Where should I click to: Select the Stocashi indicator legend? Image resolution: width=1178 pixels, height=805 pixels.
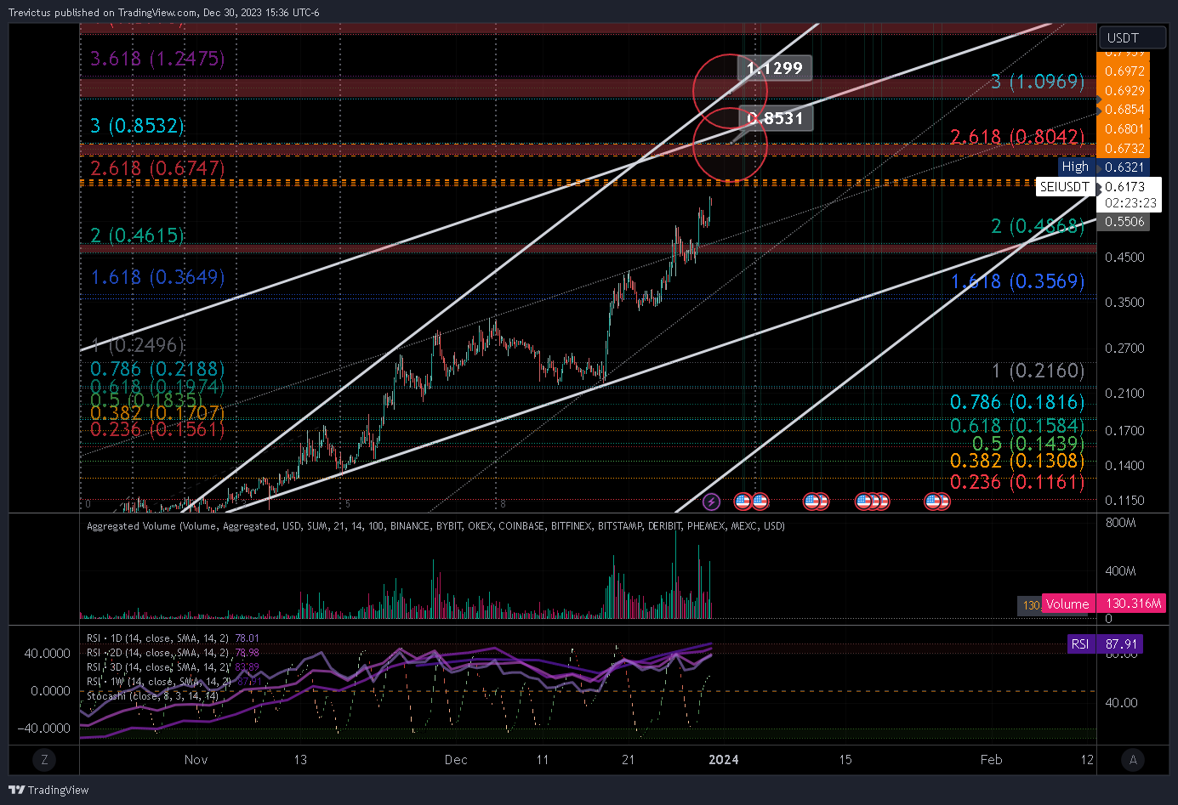point(152,695)
